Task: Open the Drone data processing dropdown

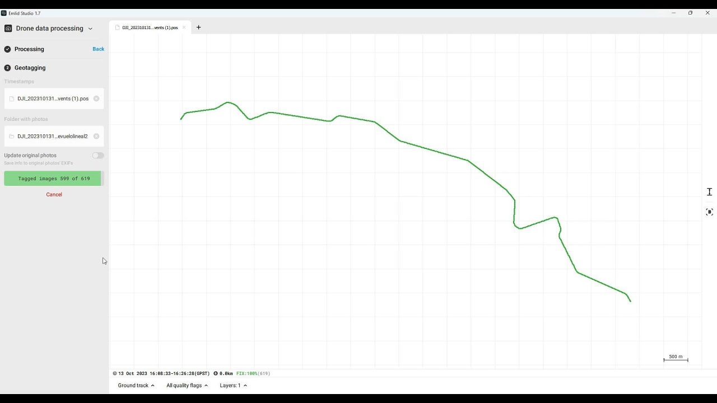Action: tap(54, 29)
